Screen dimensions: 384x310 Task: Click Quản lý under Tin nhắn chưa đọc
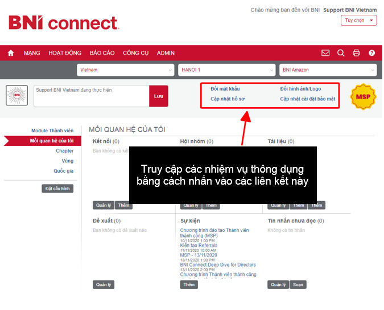[278, 284]
